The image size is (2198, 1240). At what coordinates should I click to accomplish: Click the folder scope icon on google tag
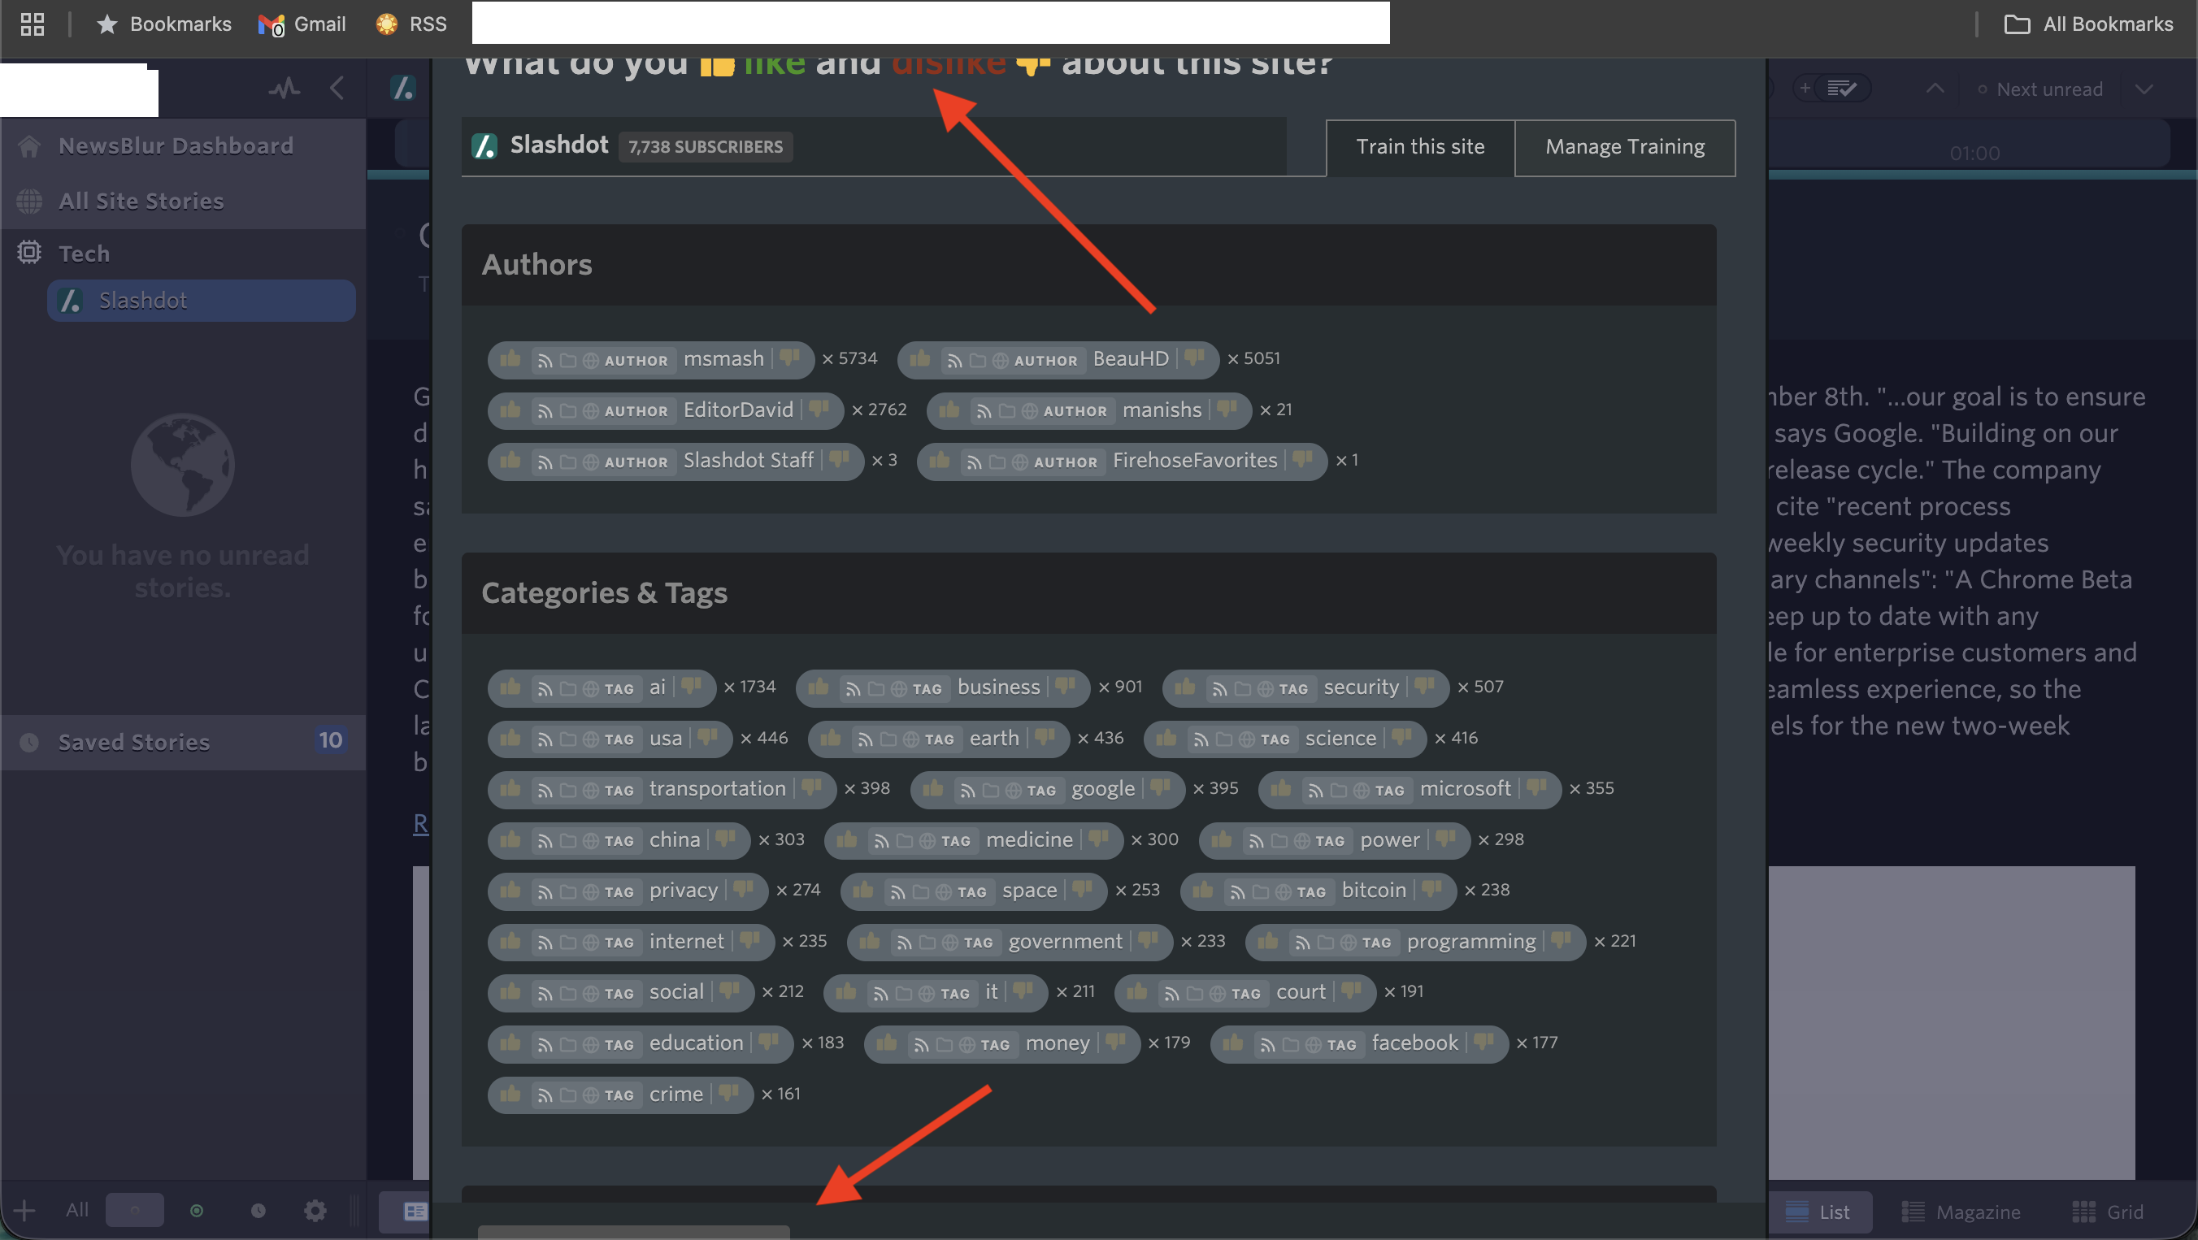click(x=990, y=791)
